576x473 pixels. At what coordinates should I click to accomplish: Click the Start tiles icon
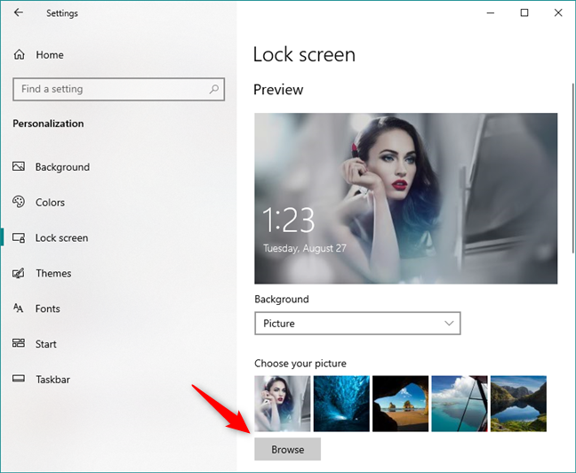(19, 344)
